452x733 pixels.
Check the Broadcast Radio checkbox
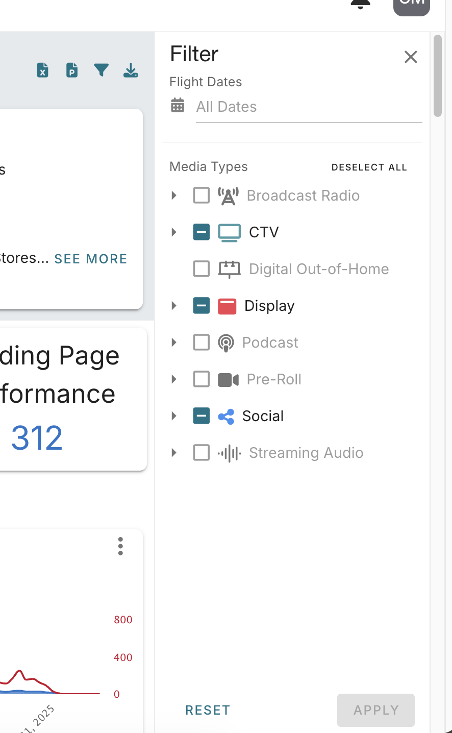pos(202,195)
